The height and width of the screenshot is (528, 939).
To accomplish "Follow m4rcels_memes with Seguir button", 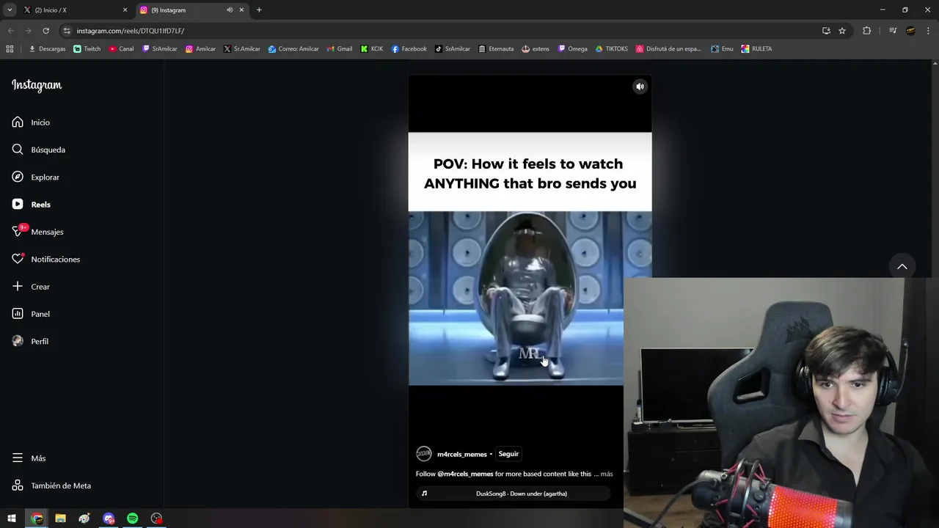I will click(x=508, y=454).
